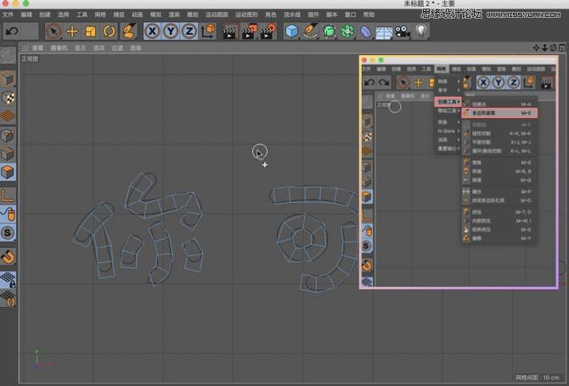Toggle the Locked Workplane icon

click(x=8, y=280)
